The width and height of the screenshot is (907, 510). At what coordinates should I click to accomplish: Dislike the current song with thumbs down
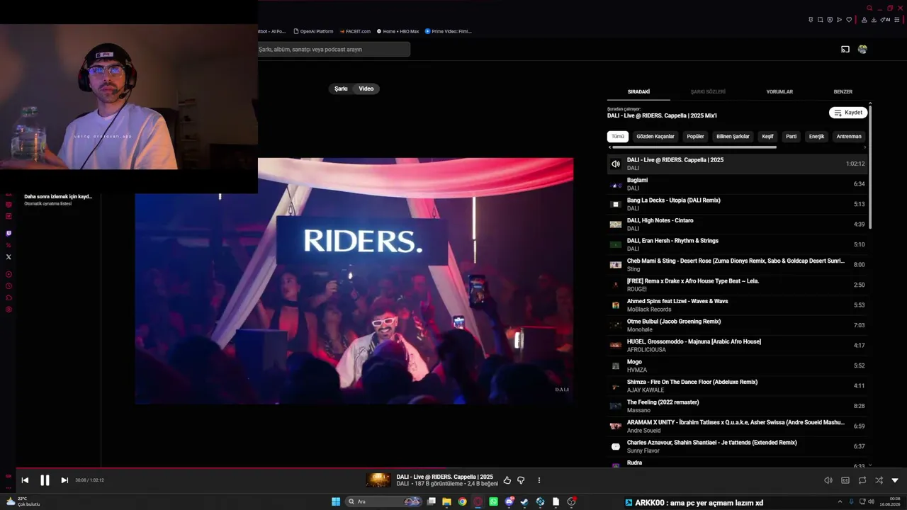pyautogui.click(x=521, y=480)
